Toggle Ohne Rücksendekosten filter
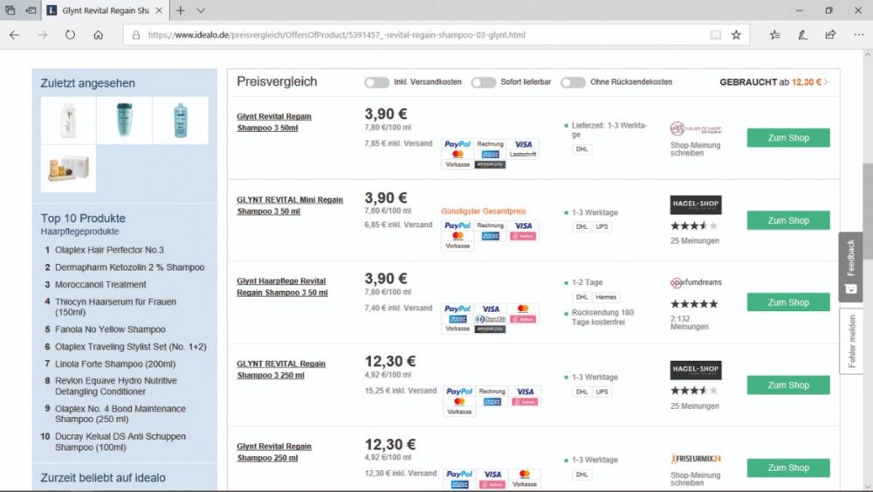873x492 pixels. click(x=573, y=82)
